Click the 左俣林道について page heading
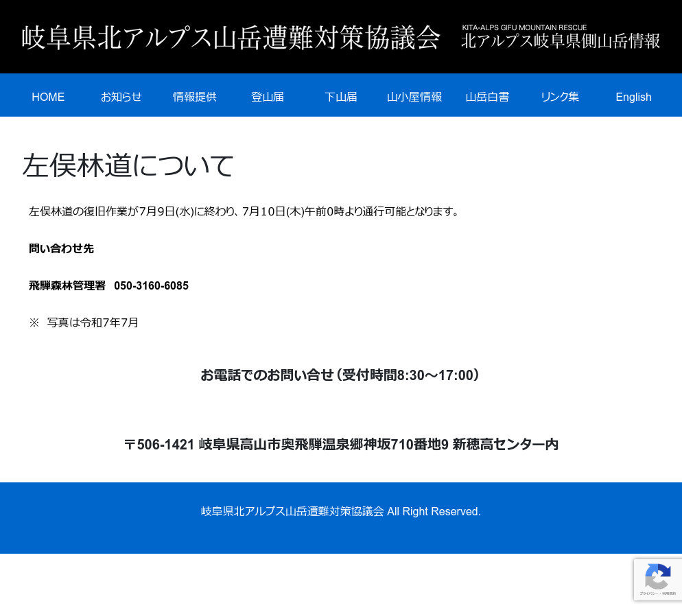 [x=128, y=165]
